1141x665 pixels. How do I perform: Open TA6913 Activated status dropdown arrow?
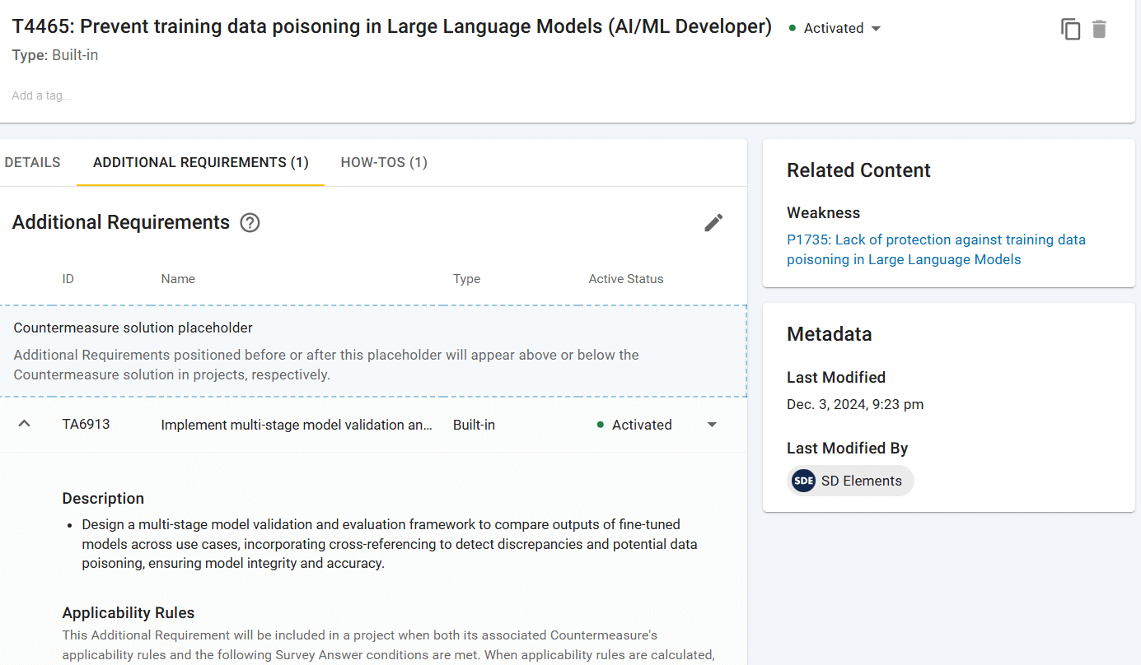[x=713, y=425]
